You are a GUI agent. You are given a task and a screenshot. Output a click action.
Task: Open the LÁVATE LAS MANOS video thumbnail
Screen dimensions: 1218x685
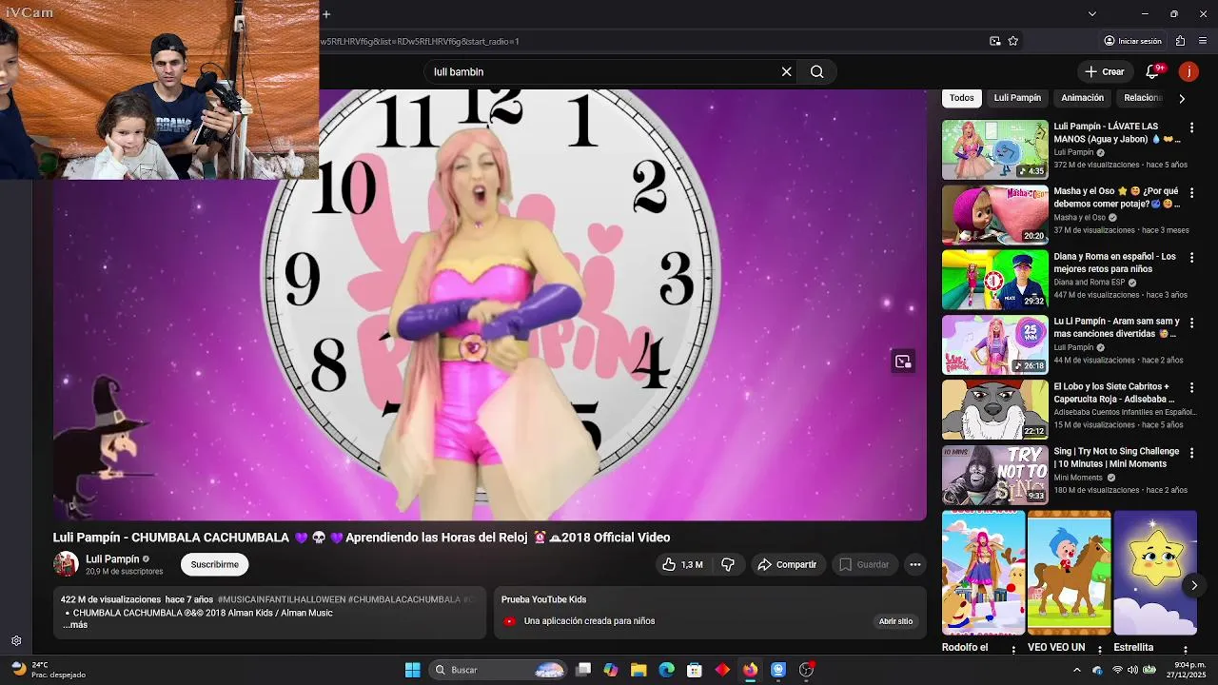pyautogui.click(x=994, y=149)
